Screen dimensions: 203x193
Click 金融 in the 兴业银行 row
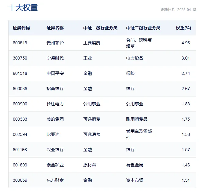87,150
